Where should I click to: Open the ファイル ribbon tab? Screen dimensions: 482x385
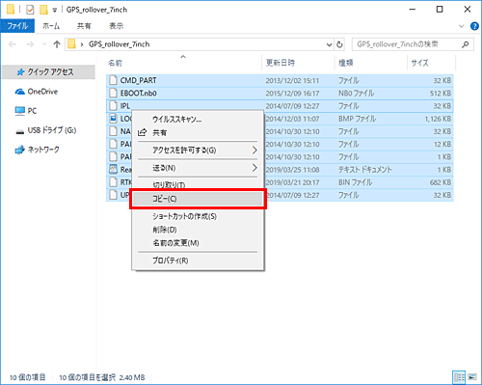coord(17,26)
